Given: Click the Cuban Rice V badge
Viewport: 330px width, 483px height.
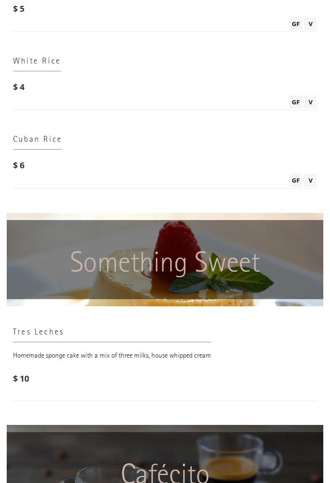Looking at the screenshot, I should 310,180.
